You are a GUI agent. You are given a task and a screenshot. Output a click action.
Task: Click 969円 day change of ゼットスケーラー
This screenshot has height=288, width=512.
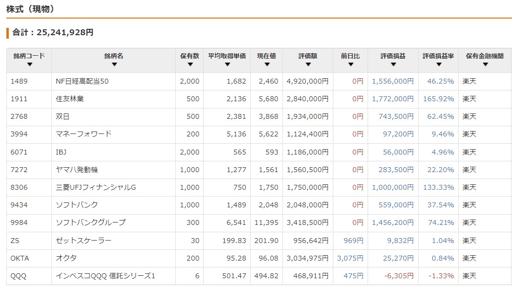point(353,241)
